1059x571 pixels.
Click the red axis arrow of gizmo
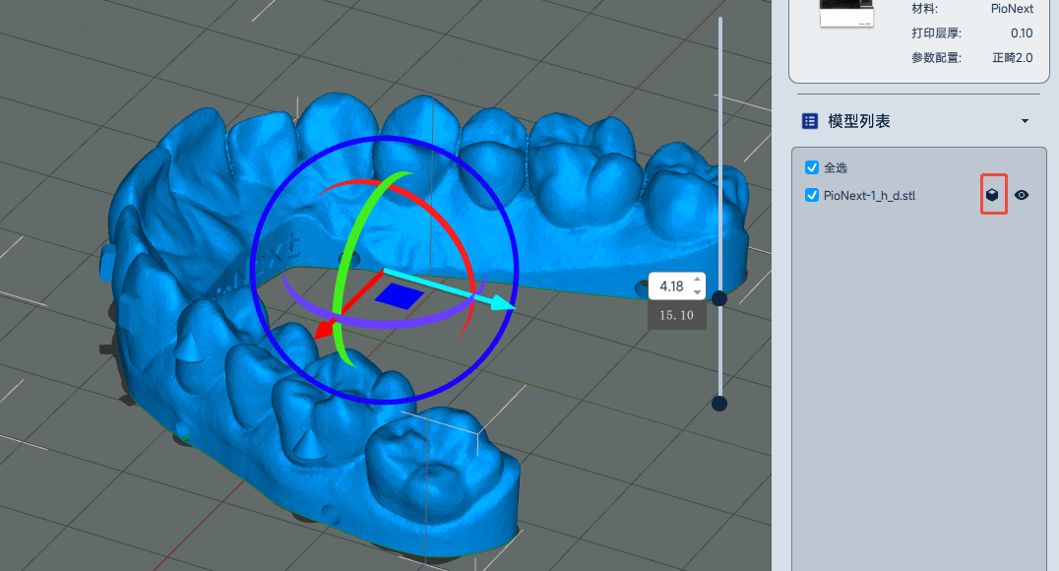[326, 329]
